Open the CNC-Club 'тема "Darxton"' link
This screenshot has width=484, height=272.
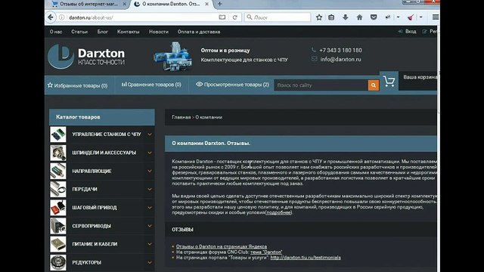266,252
